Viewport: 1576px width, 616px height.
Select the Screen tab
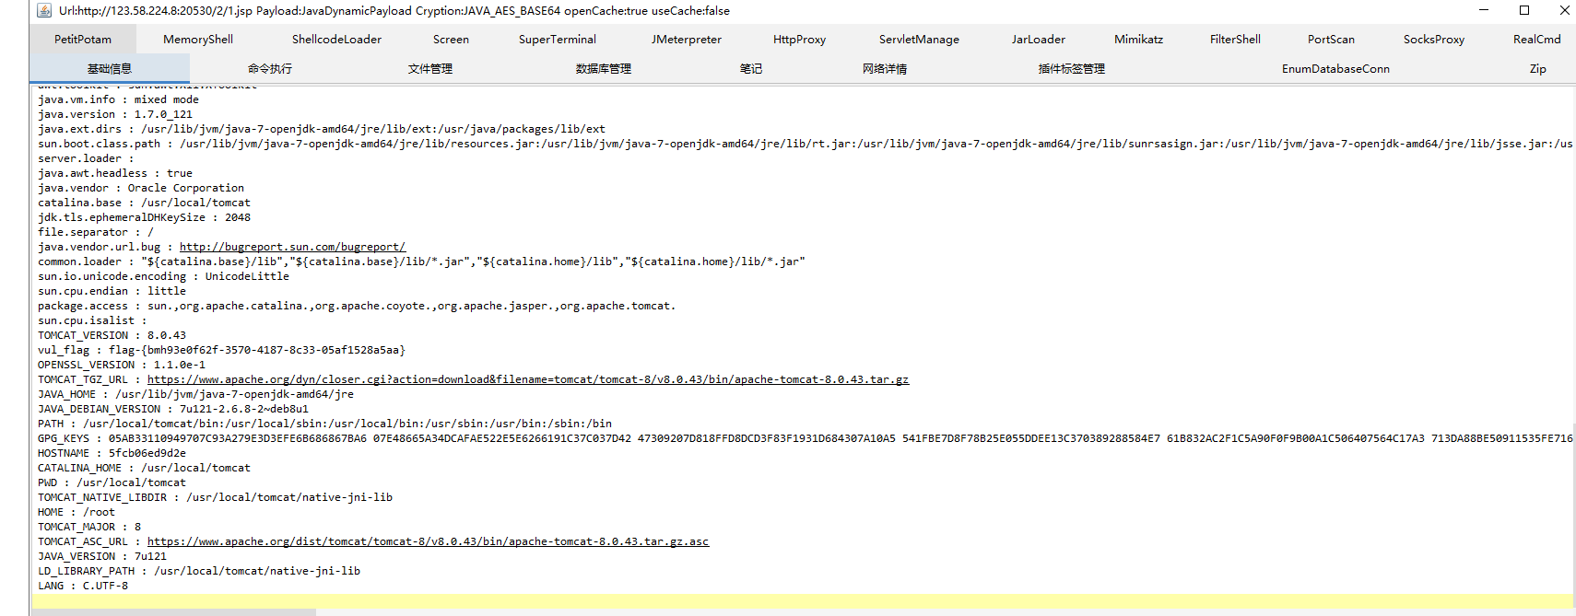[451, 40]
